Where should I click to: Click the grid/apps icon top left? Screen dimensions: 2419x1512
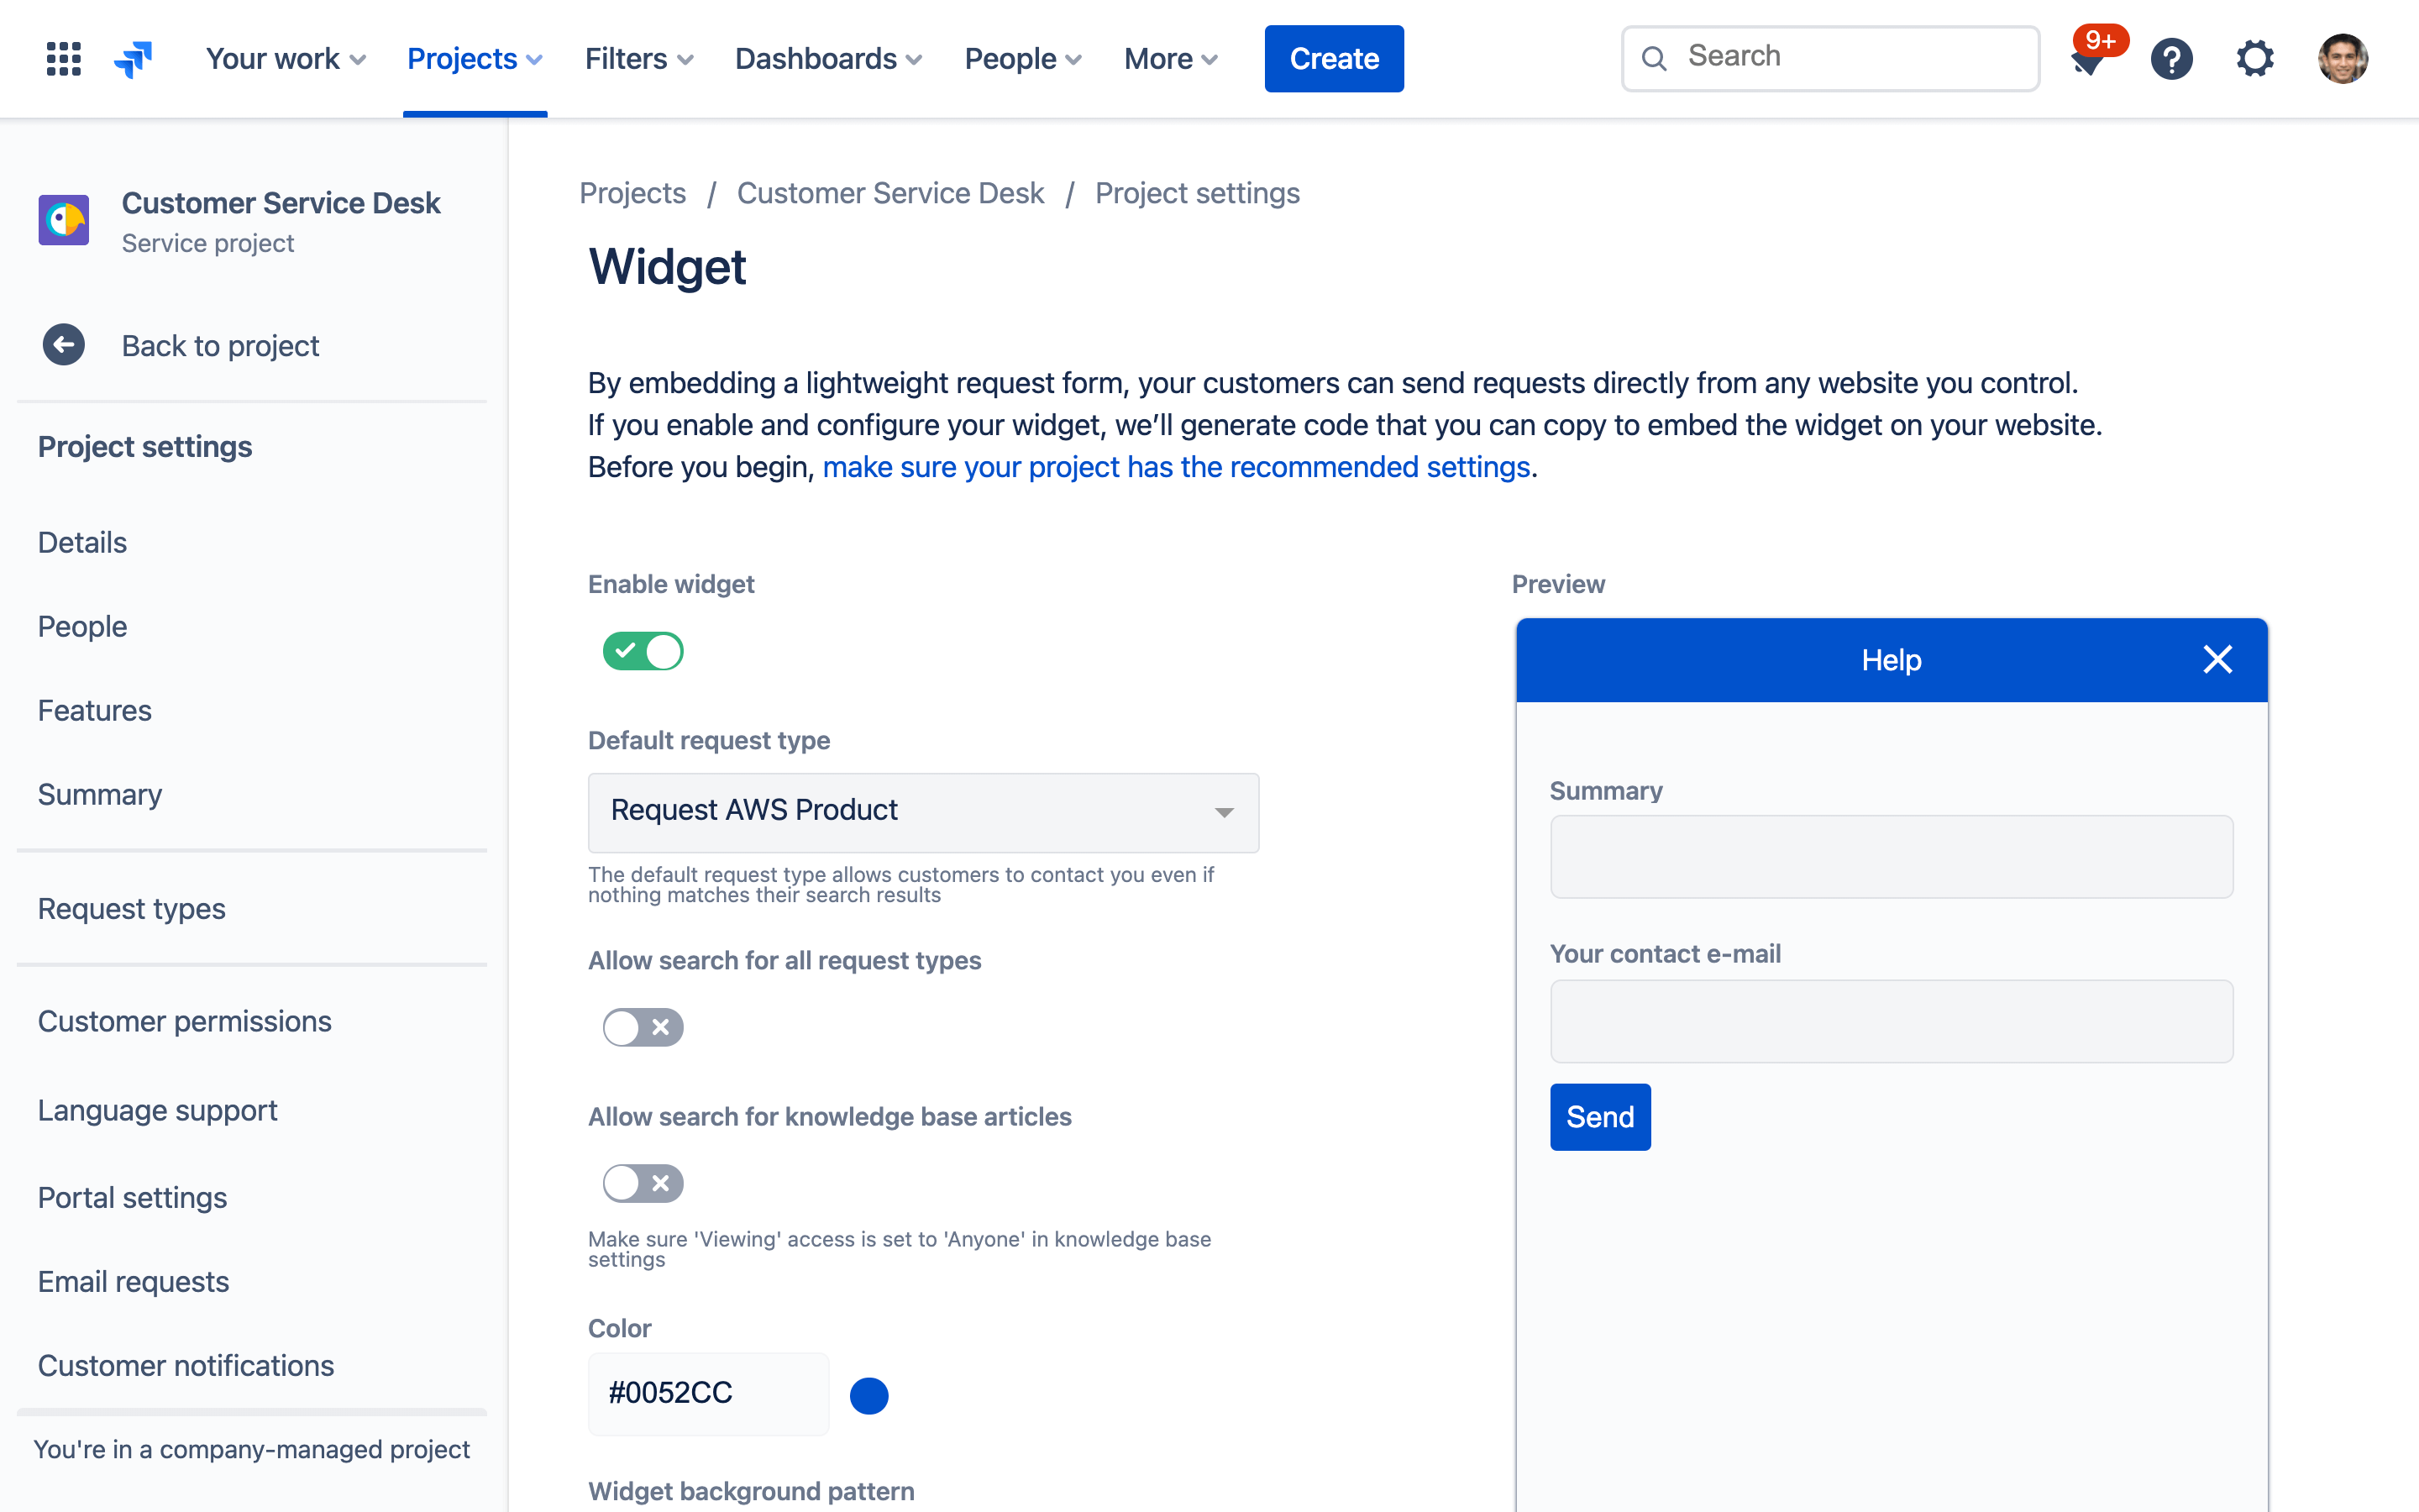[63, 55]
